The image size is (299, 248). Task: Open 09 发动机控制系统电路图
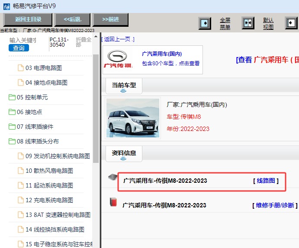pyautogui.click(x=58, y=156)
